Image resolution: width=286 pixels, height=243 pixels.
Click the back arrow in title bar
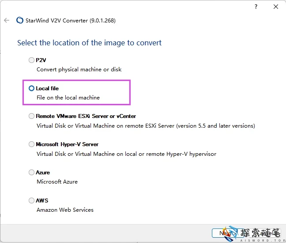[7, 20]
